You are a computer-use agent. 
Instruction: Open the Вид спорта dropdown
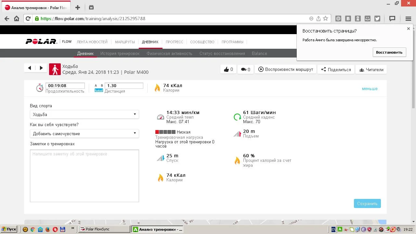click(x=84, y=114)
